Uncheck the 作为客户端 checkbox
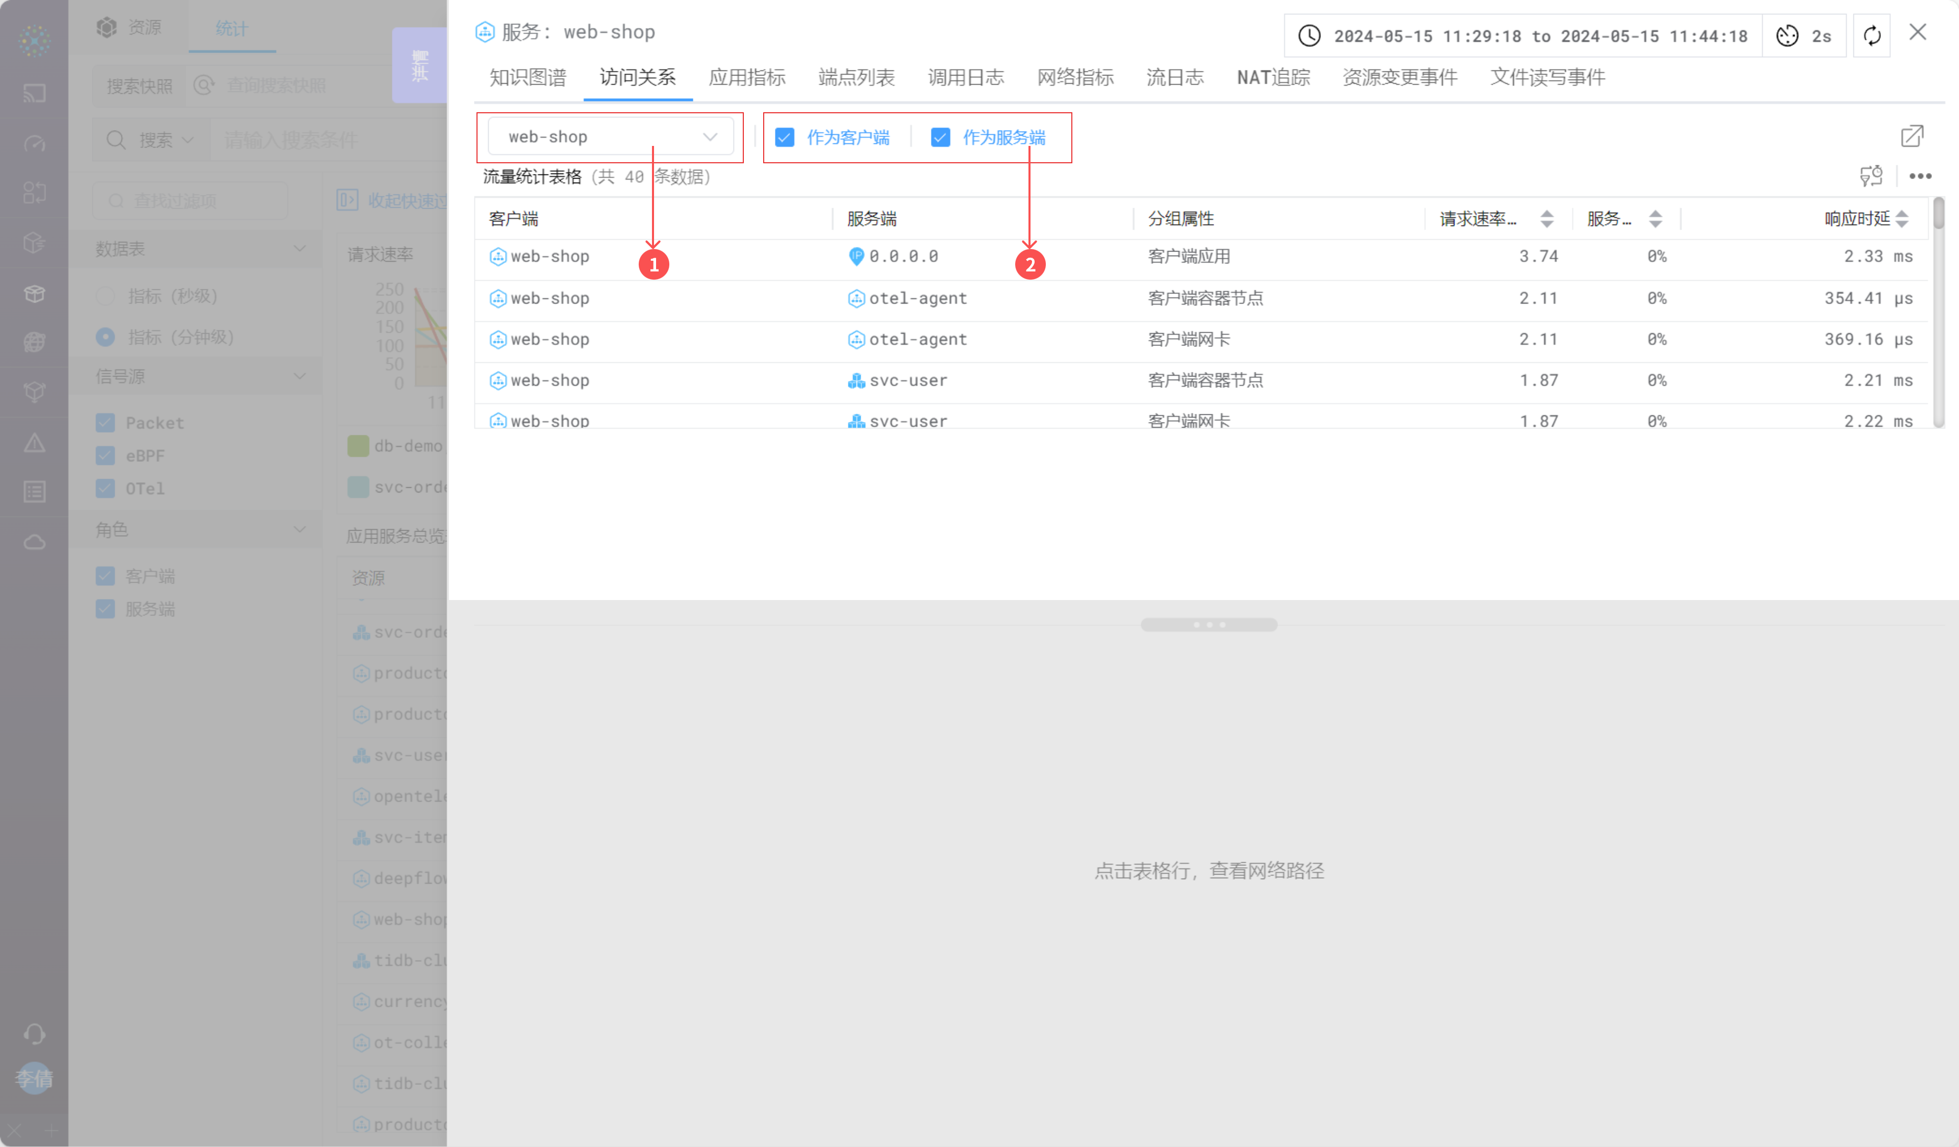Viewport: 1959px width, 1147px height. [785, 137]
